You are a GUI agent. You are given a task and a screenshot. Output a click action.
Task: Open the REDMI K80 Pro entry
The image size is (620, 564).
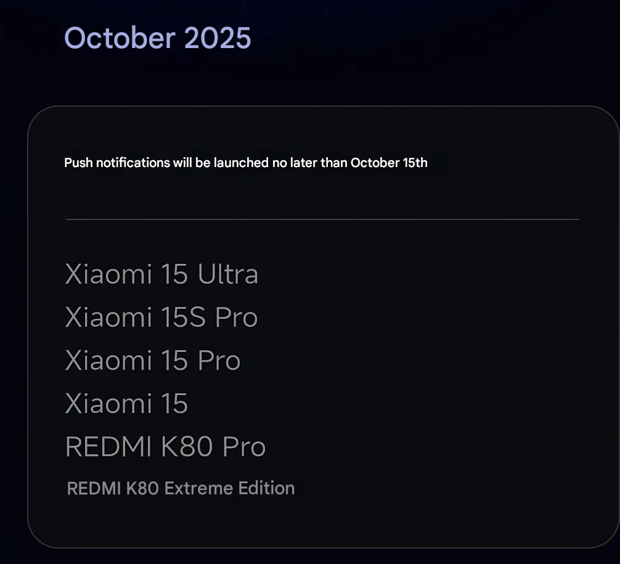165,447
